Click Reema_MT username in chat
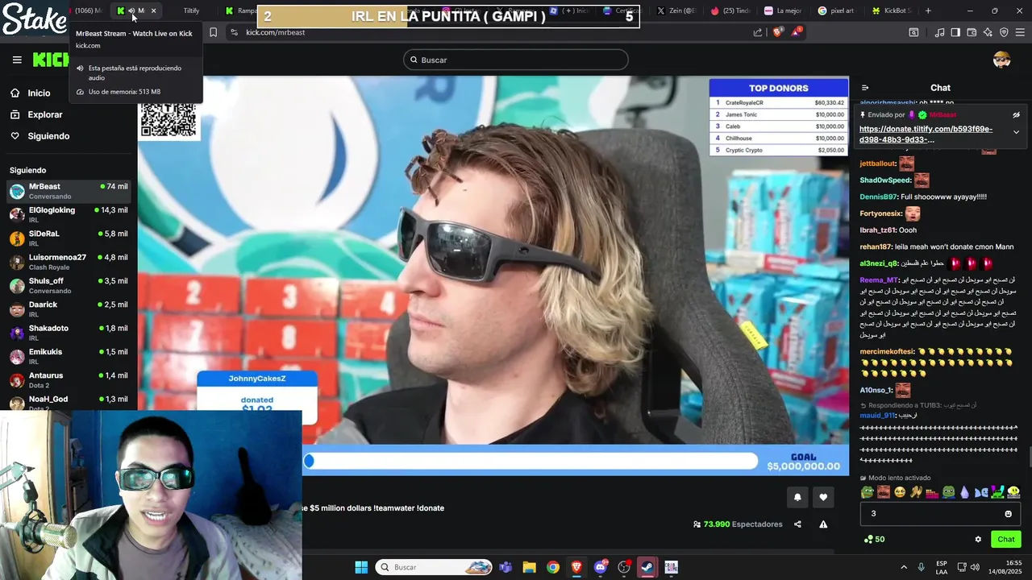 [x=878, y=280]
